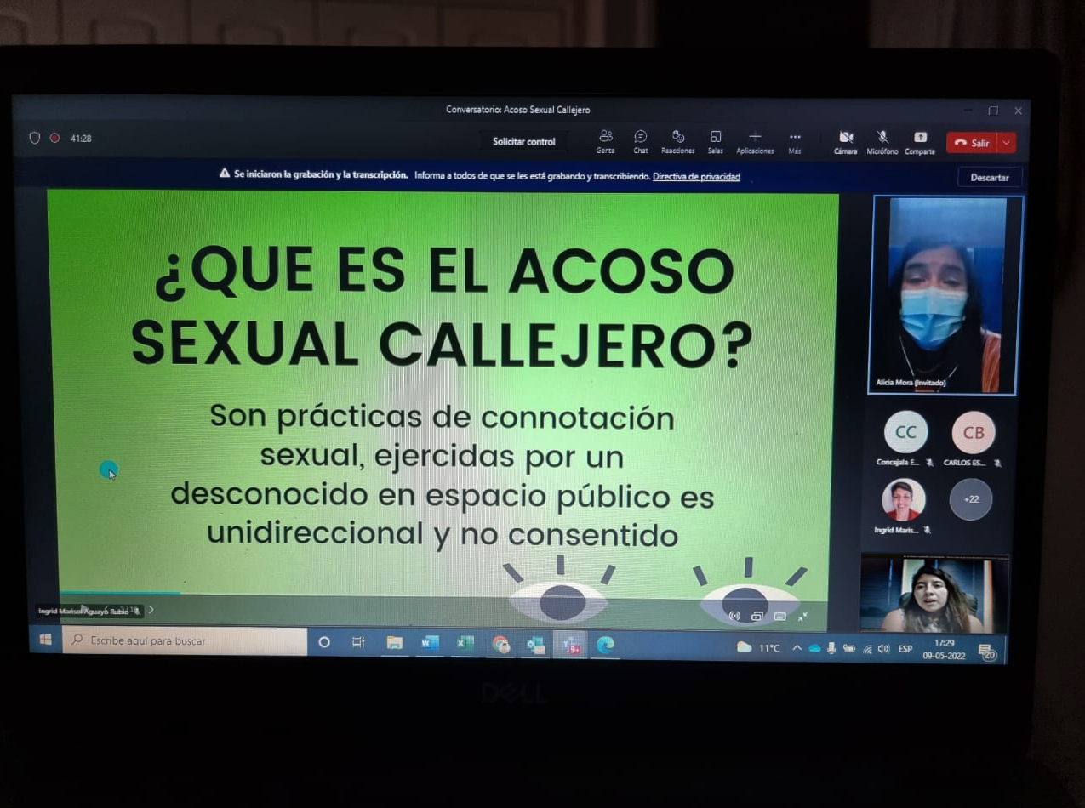1085x808 pixels.
Task: Open the Más options menu
Action: click(794, 139)
